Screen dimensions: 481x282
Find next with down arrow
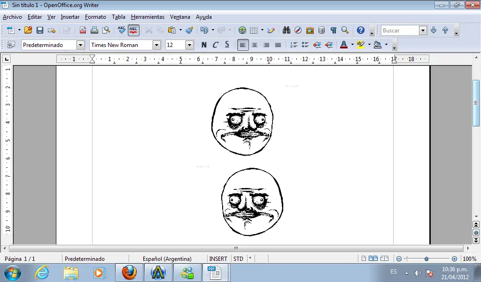[434, 30]
